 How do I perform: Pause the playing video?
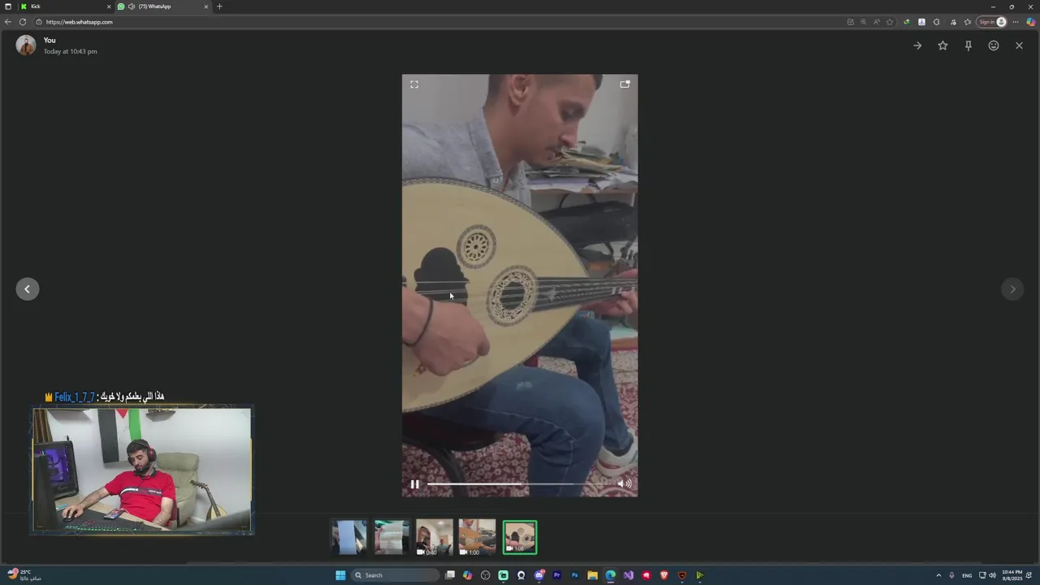[x=414, y=484]
